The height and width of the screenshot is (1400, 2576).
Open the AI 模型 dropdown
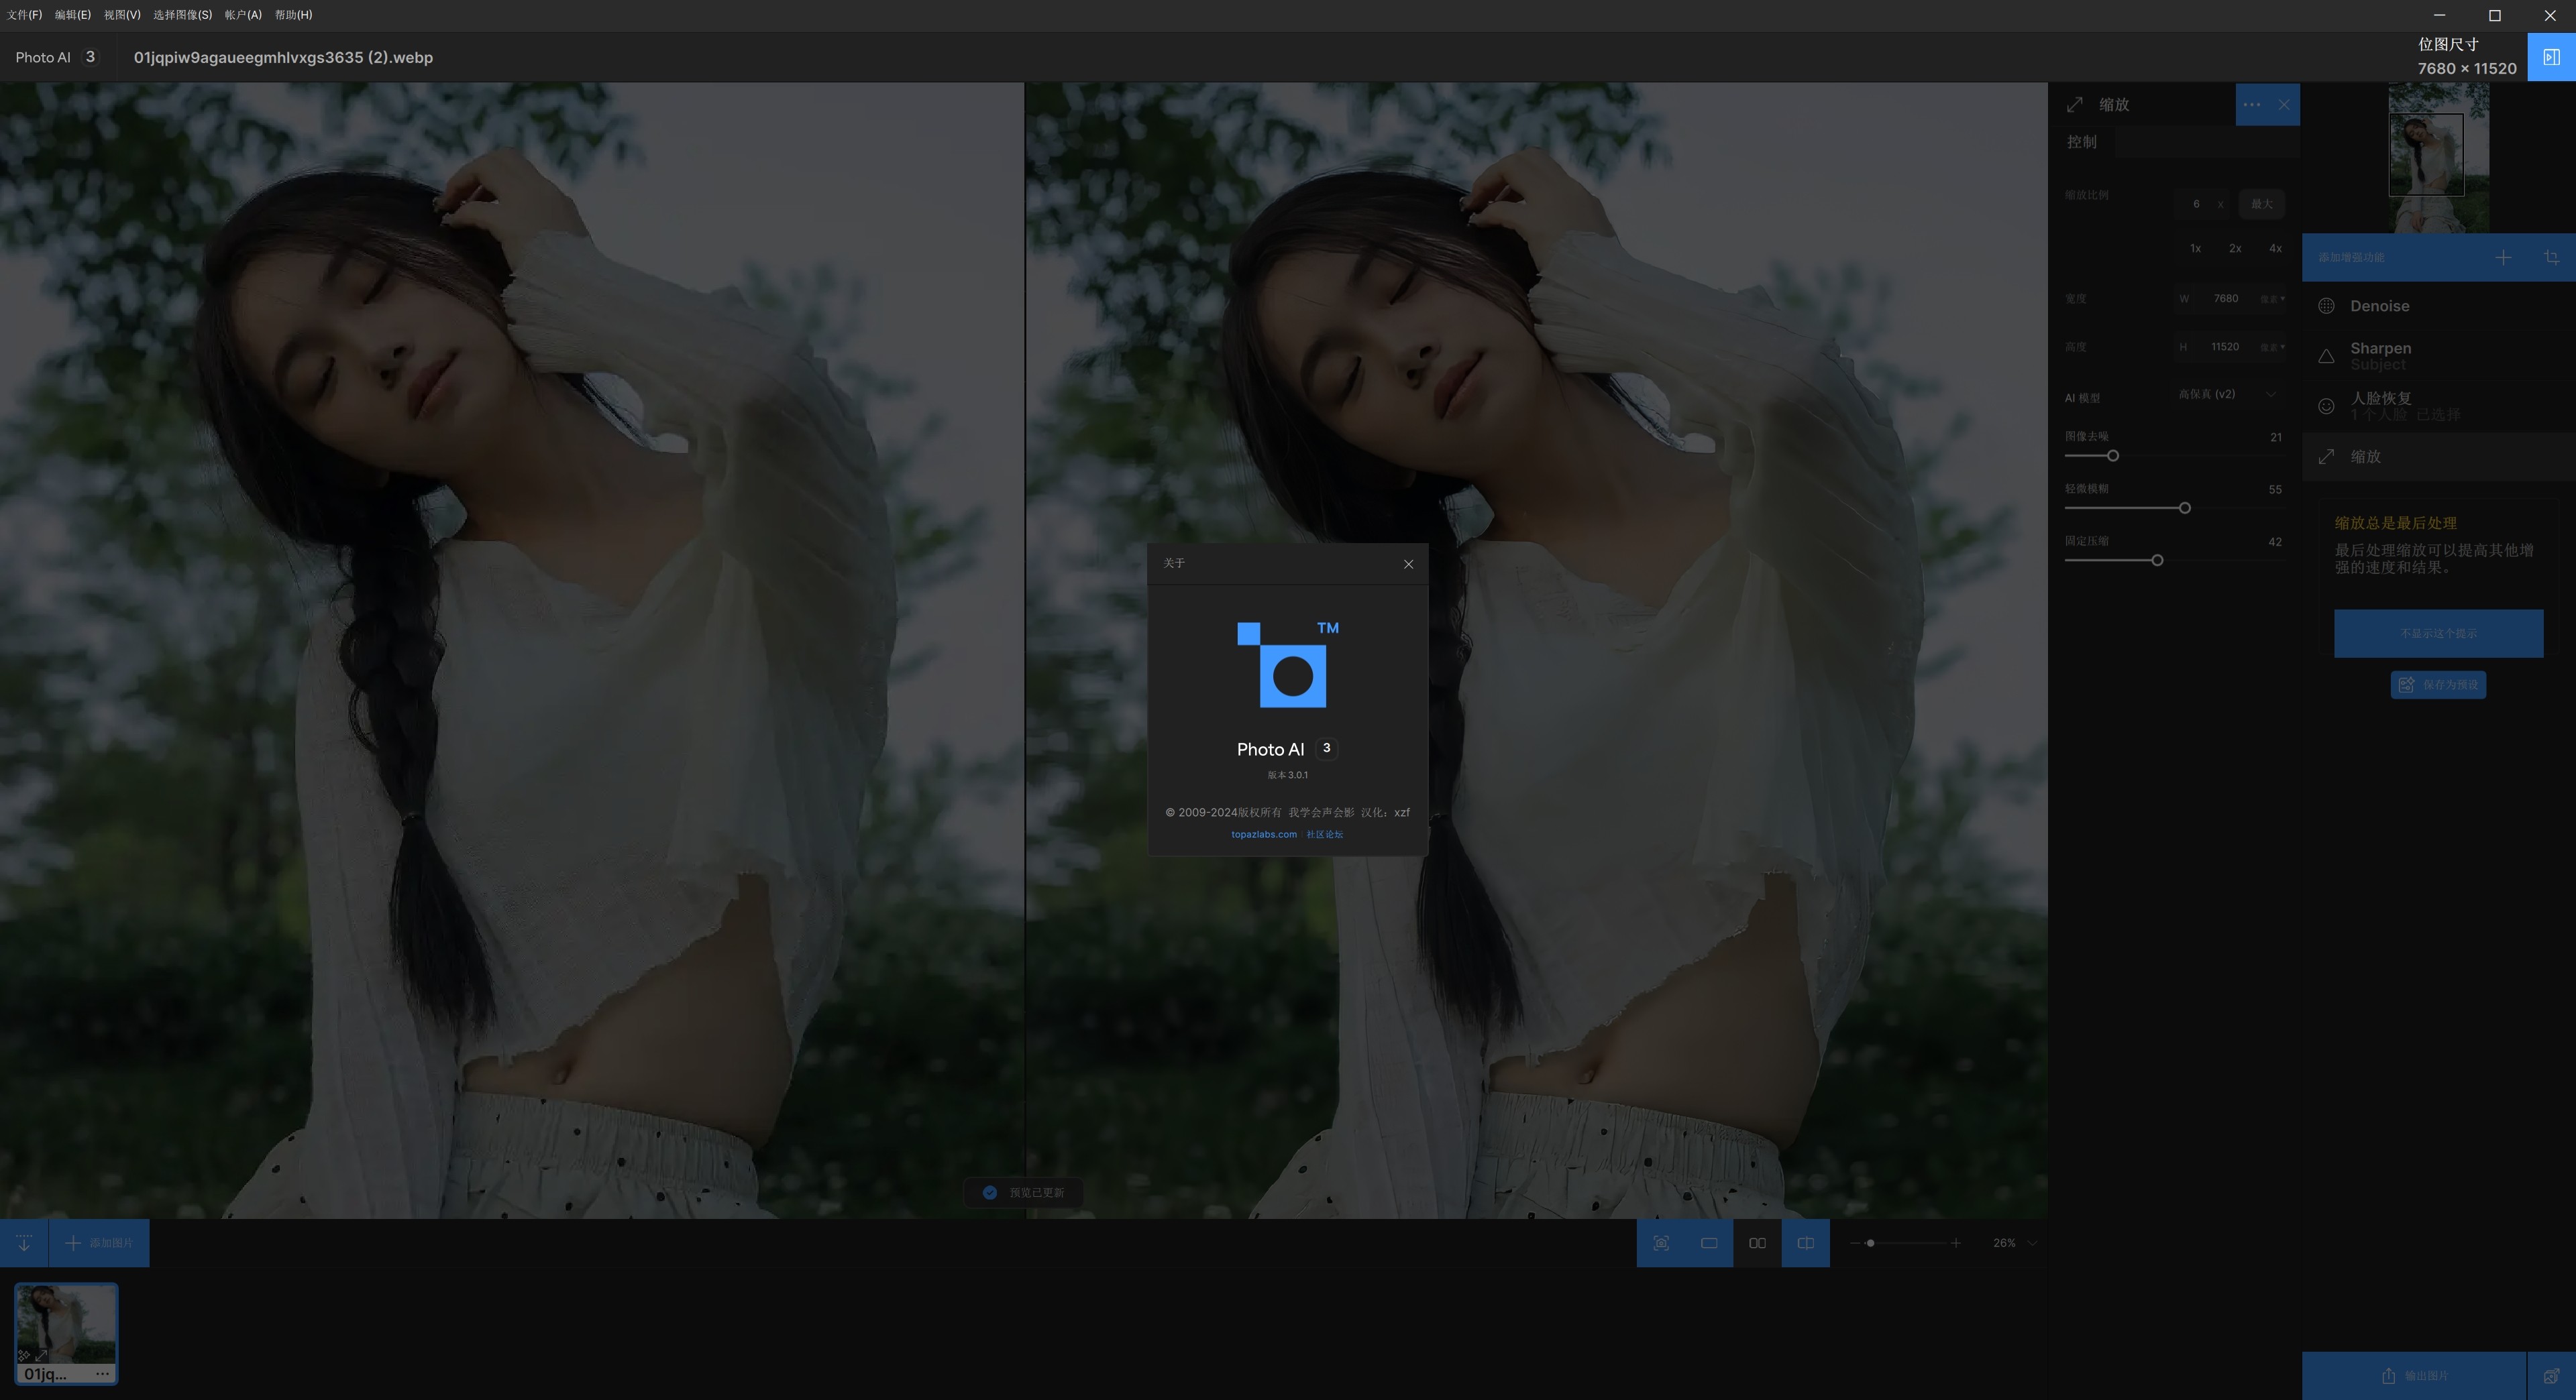click(2229, 395)
